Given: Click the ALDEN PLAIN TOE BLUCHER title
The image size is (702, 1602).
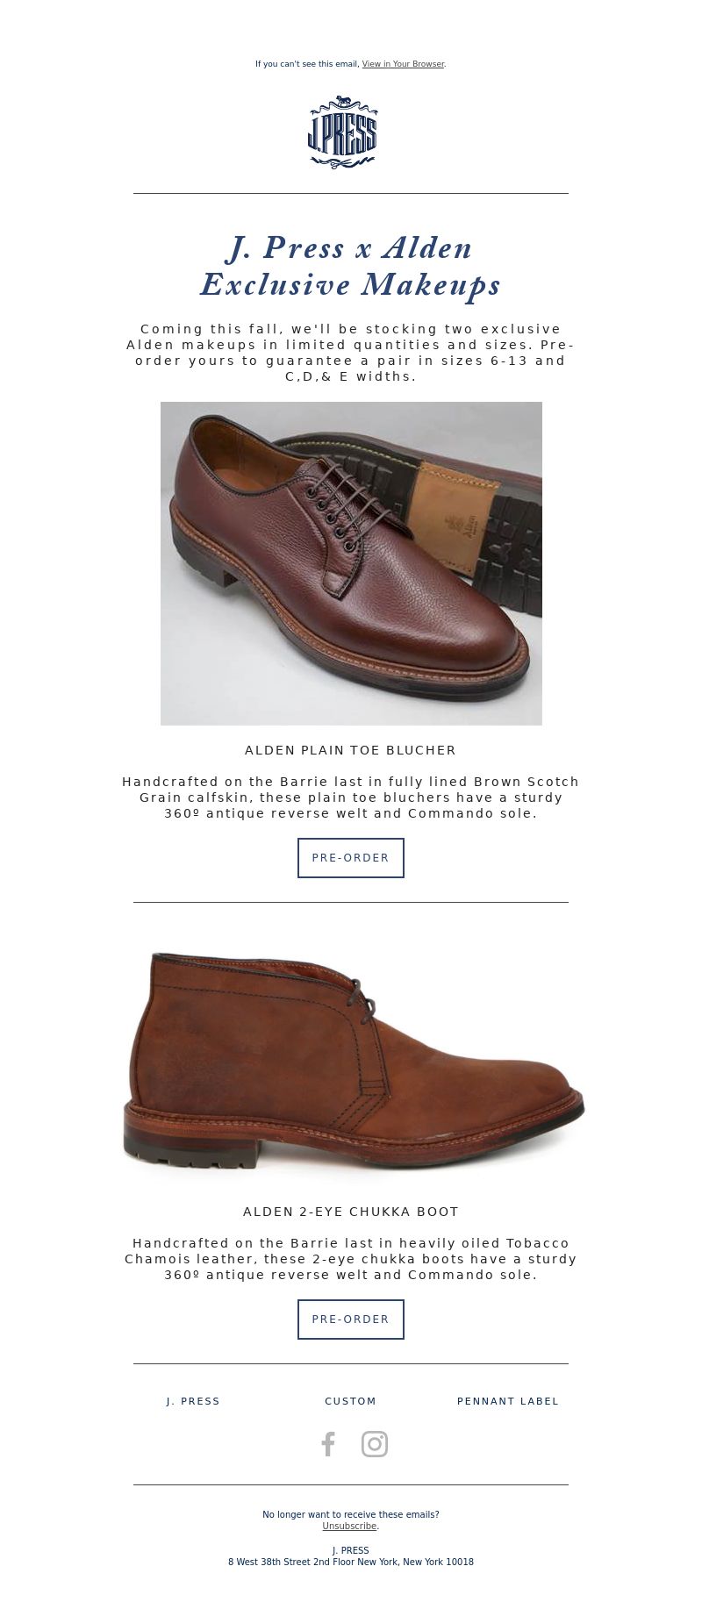Looking at the screenshot, I should [351, 750].
